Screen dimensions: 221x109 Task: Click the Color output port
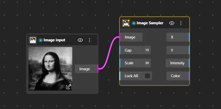pos(189,76)
